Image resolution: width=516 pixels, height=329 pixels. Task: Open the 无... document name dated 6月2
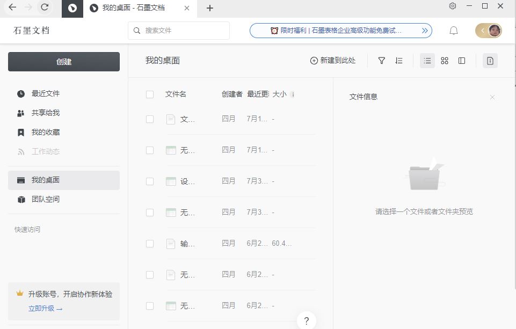[187, 275]
